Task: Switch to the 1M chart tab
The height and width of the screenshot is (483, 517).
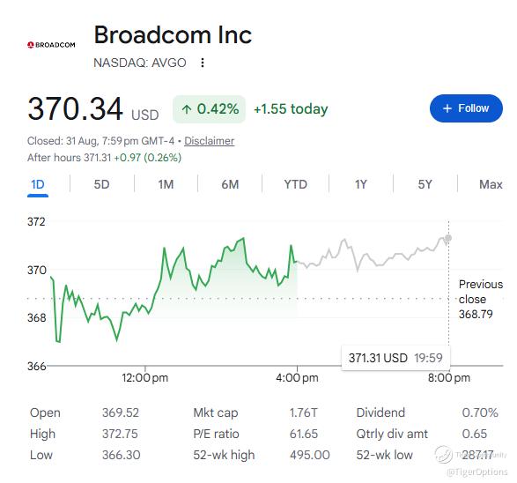Action: click(166, 184)
